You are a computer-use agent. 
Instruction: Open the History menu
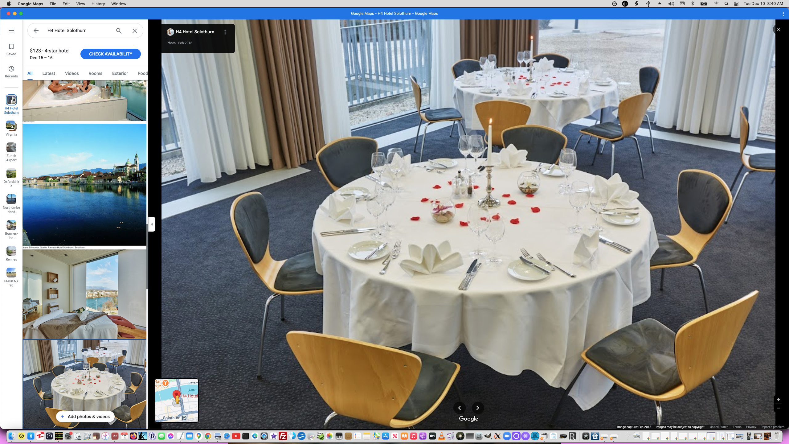tap(98, 4)
